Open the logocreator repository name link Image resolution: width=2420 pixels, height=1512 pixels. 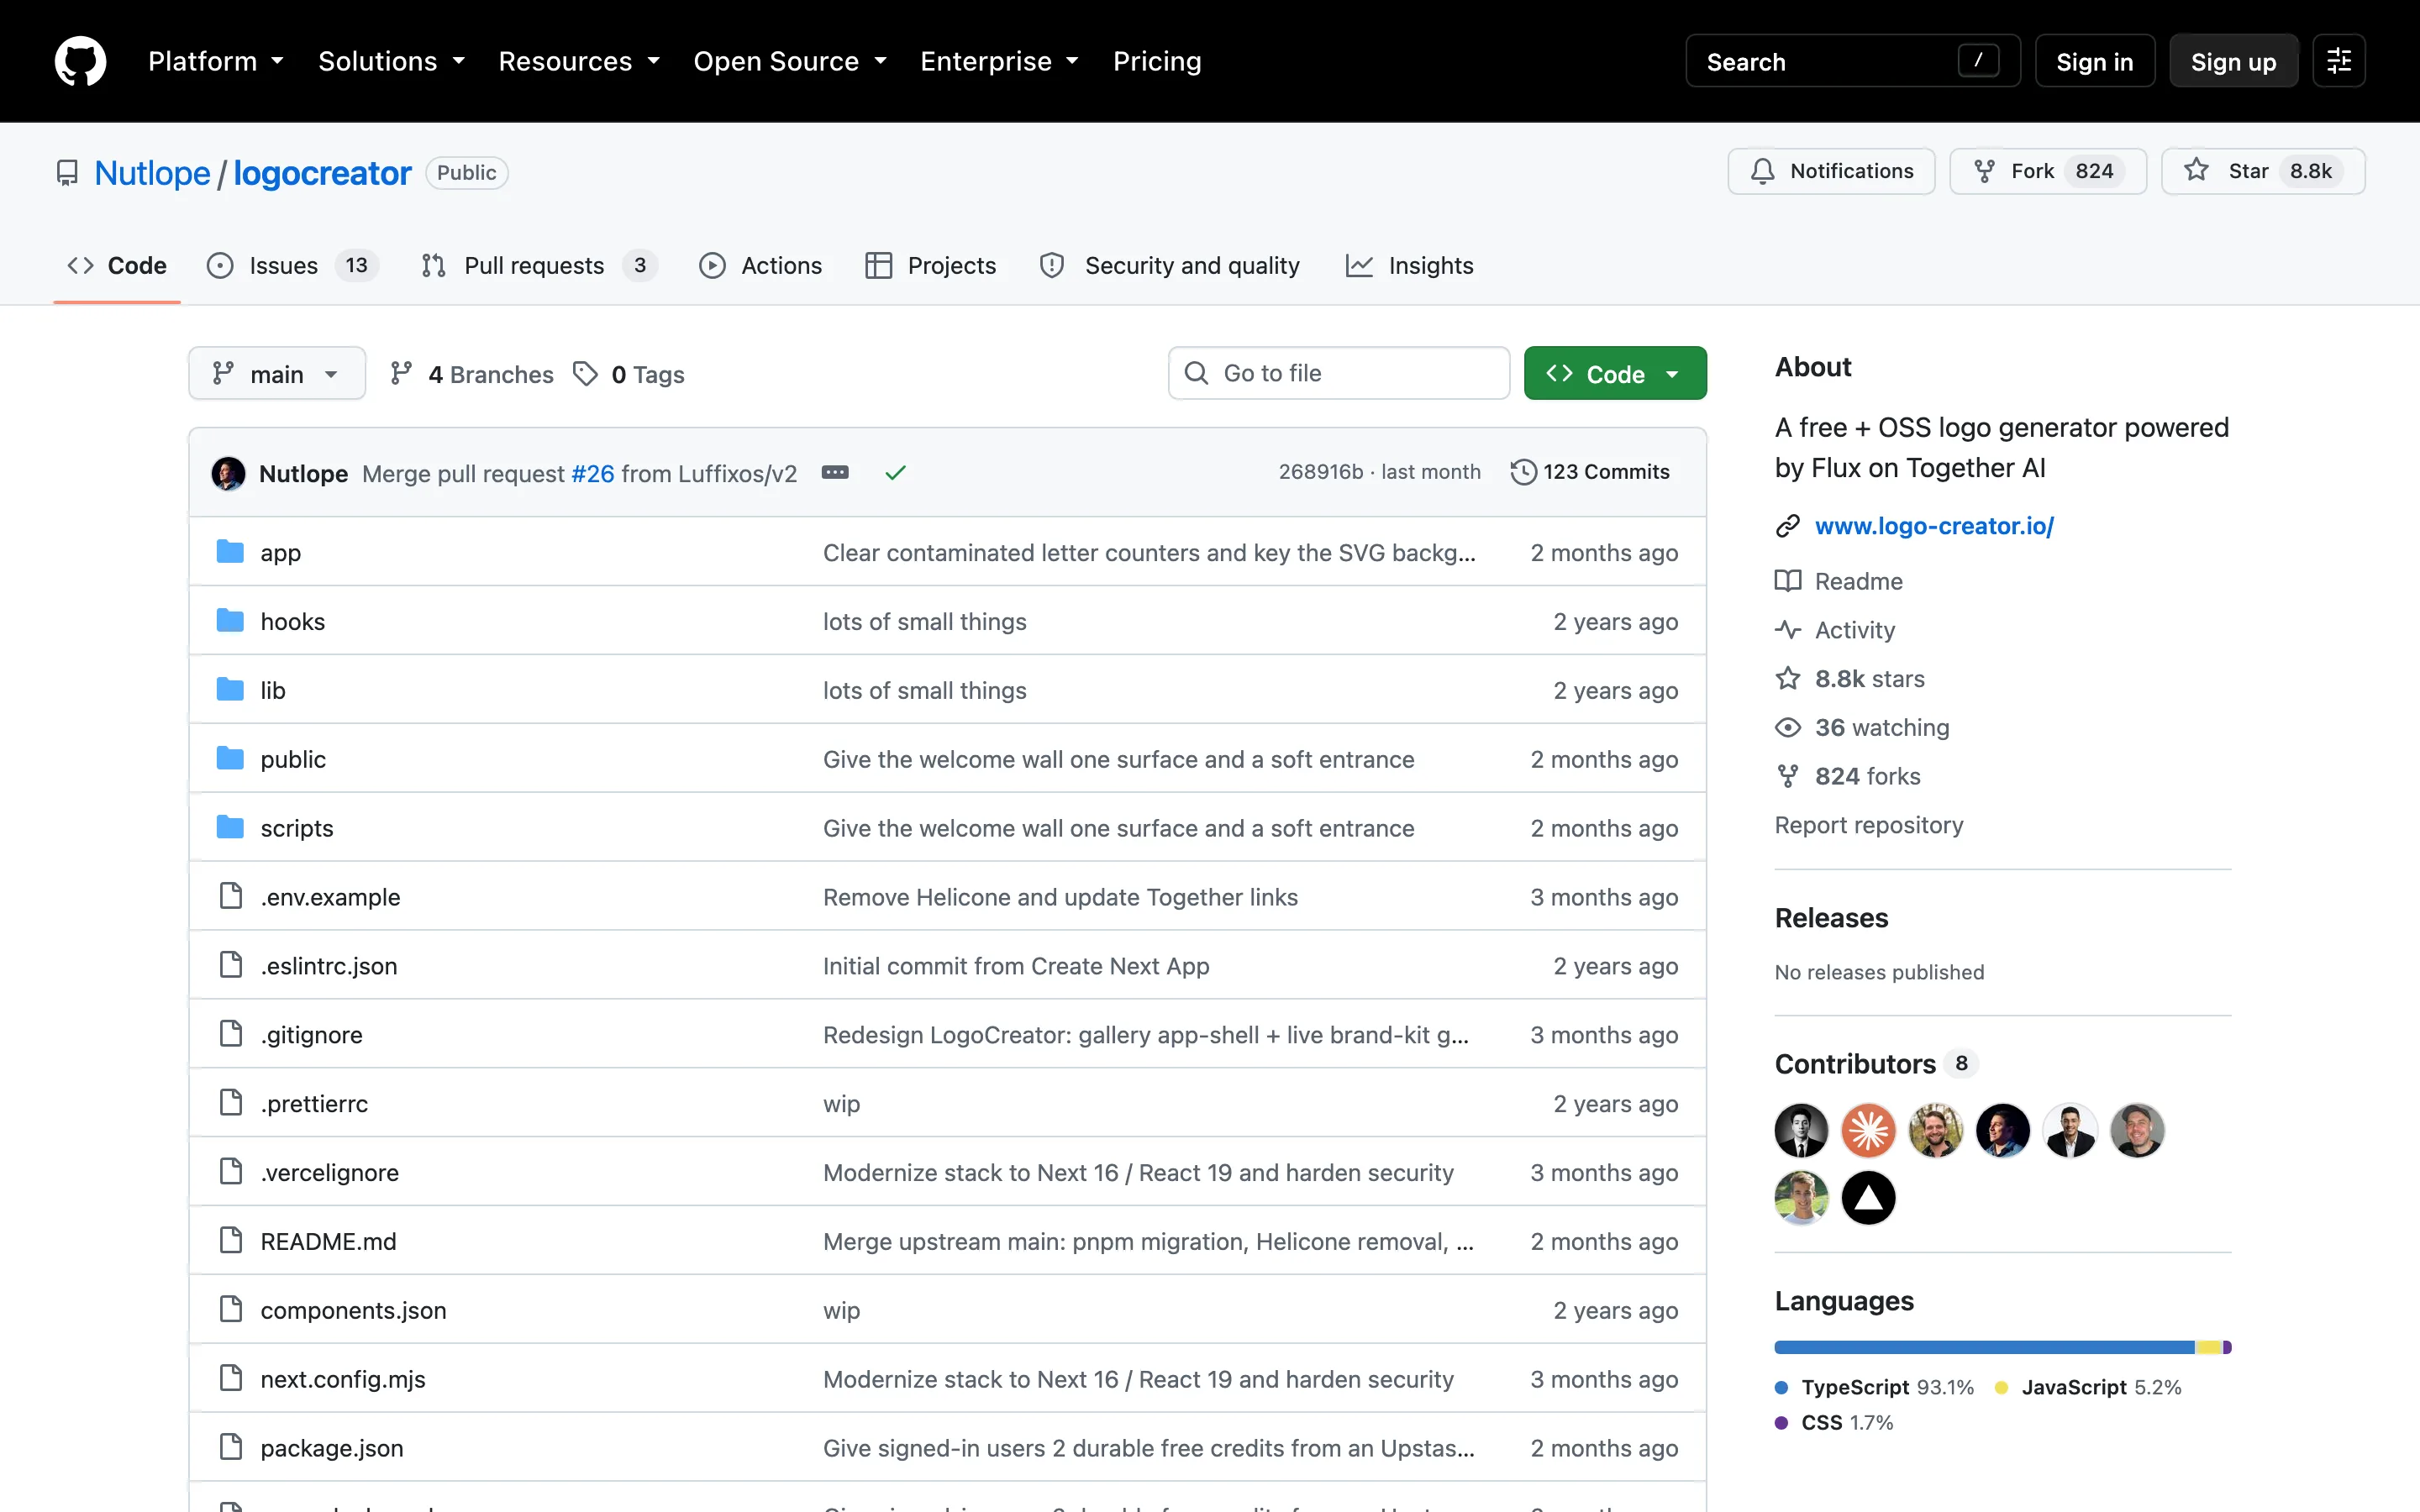click(322, 173)
